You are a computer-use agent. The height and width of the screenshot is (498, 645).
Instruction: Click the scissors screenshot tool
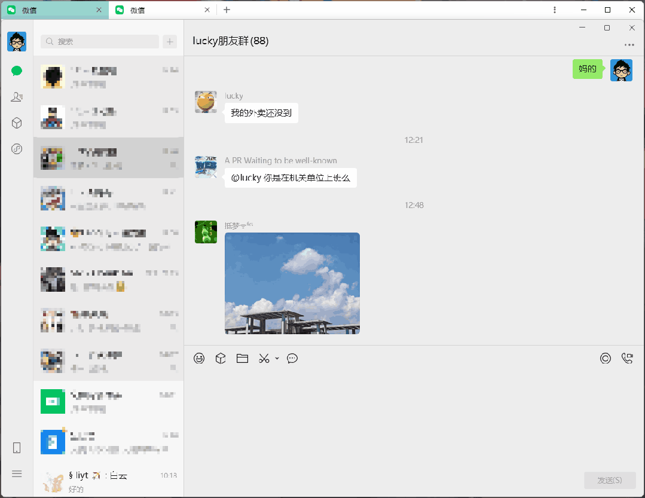click(x=264, y=359)
